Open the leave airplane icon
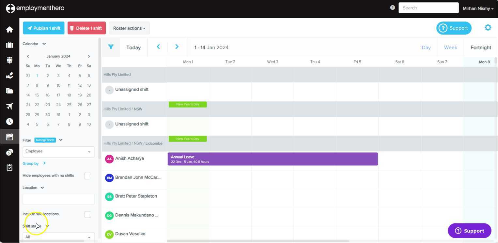The image size is (498, 243). pyautogui.click(x=9, y=106)
